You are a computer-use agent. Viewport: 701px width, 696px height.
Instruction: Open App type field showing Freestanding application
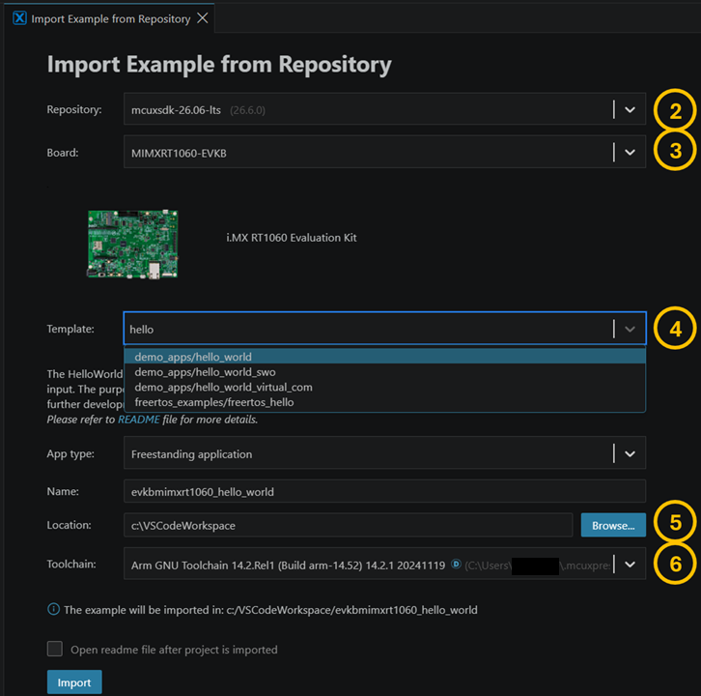[384, 453]
